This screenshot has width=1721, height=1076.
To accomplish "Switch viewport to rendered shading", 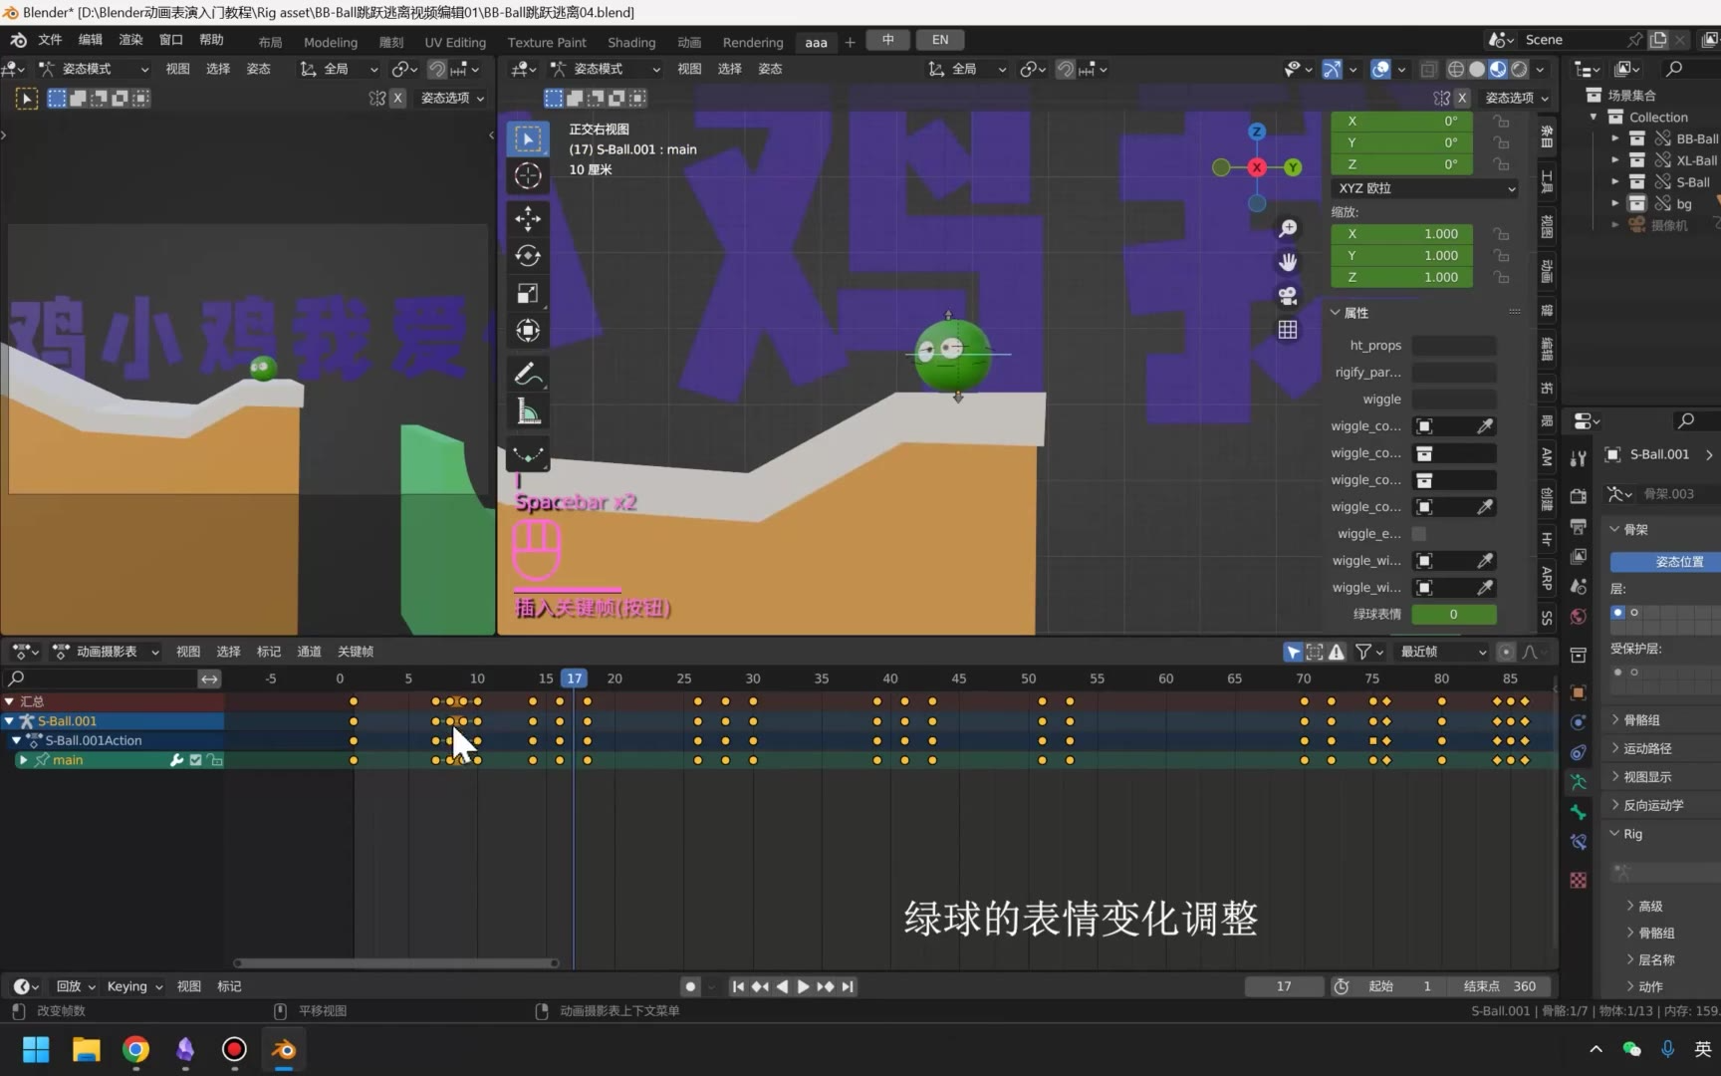I will (1519, 69).
